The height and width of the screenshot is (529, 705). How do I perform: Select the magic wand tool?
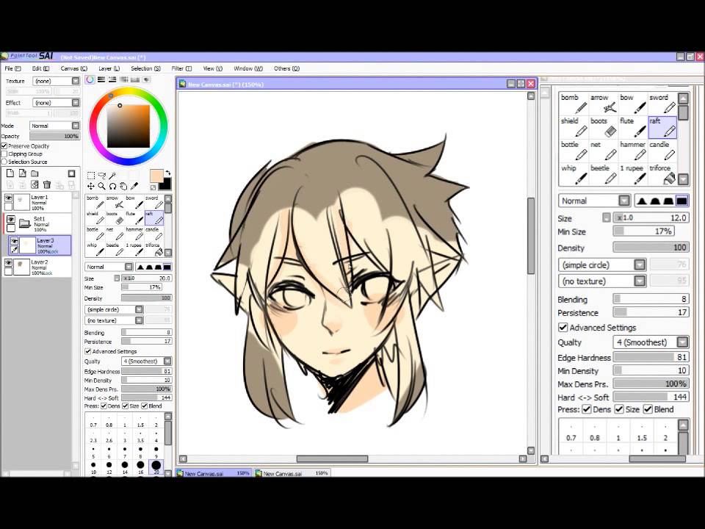(112, 176)
